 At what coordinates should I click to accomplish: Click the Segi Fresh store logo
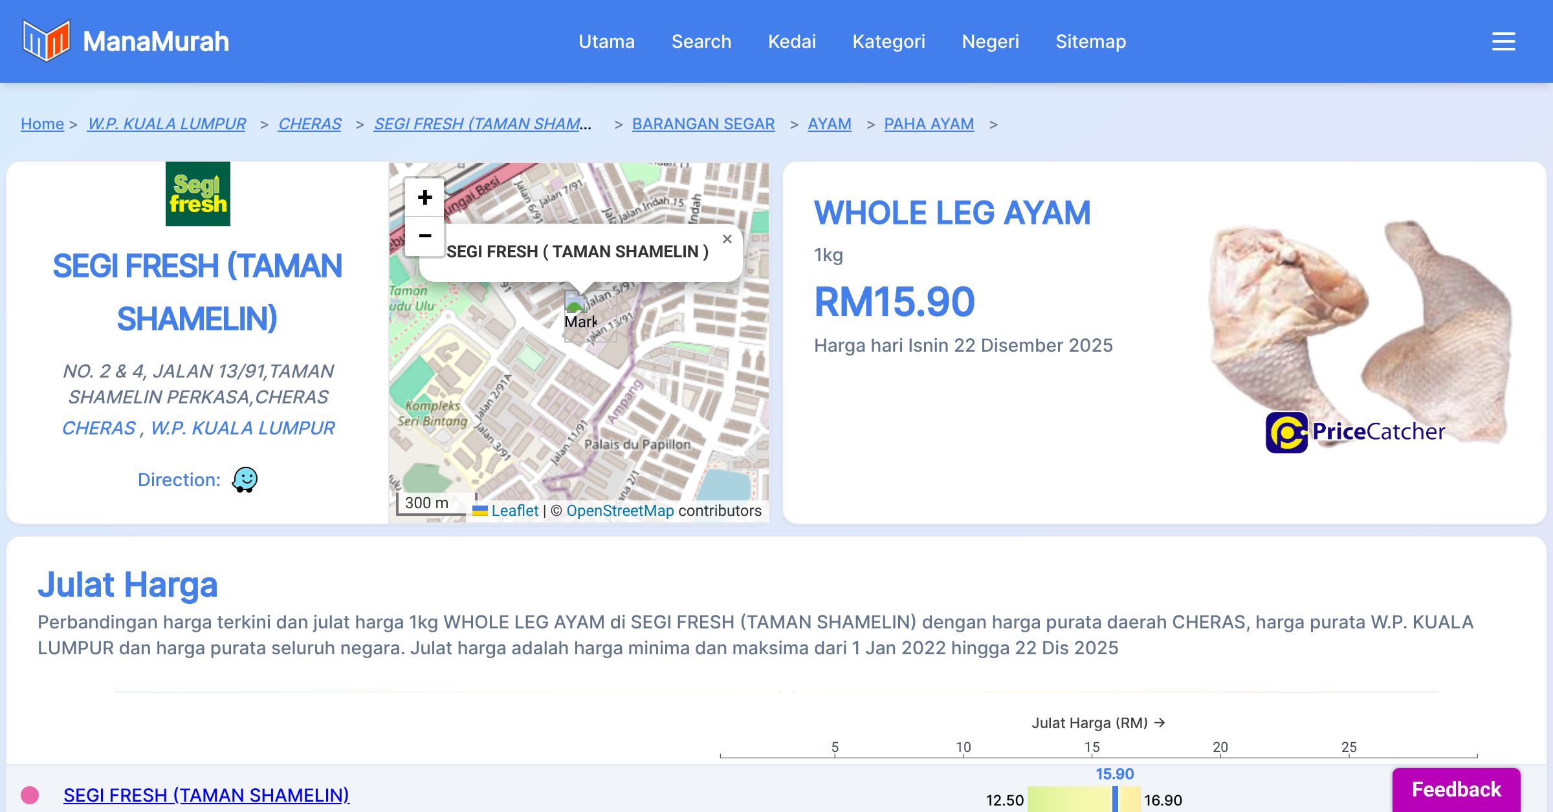pyautogui.click(x=198, y=194)
